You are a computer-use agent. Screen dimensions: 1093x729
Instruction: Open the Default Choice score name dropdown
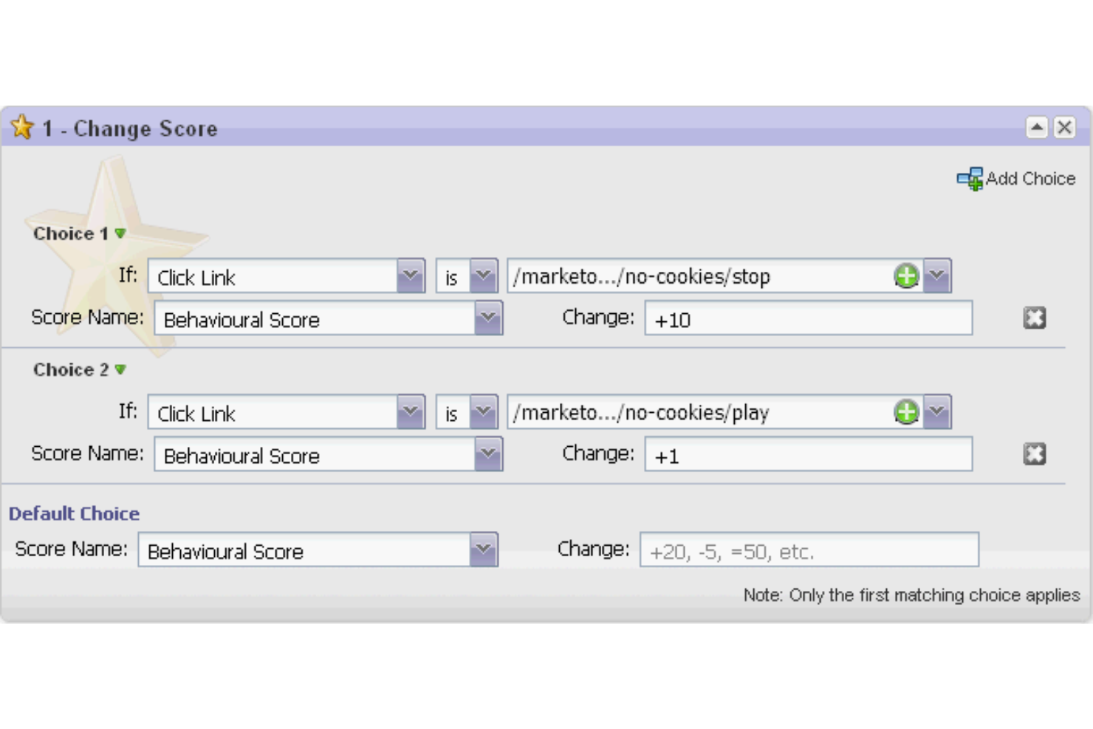[x=482, y=550]
